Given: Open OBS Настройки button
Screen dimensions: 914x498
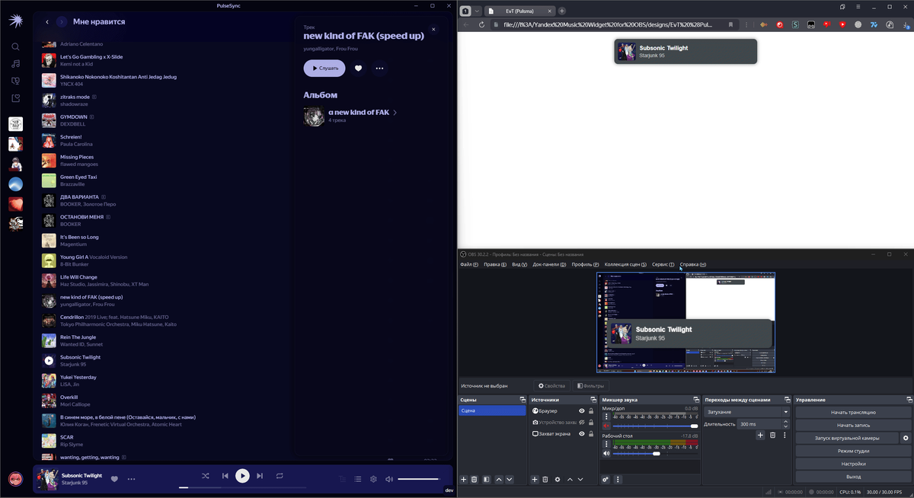Looking at the screenshot, I should point(853,464).
